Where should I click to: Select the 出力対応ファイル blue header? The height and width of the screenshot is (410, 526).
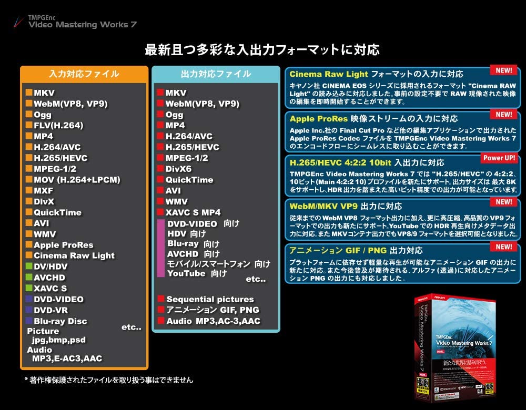(216, 74)
